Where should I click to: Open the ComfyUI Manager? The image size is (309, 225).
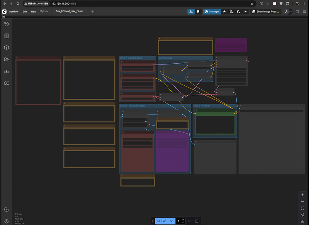pos(212,12)
